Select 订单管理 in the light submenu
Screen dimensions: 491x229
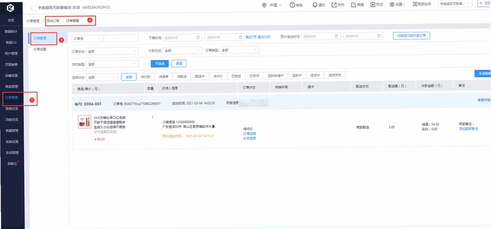40,39
